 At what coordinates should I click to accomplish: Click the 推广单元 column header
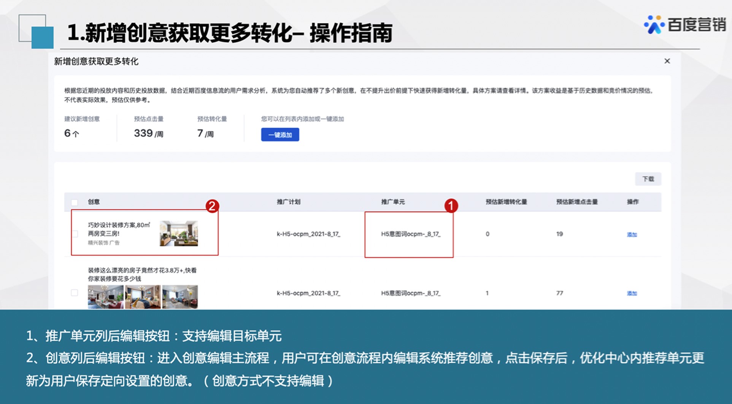click(393, 202)
